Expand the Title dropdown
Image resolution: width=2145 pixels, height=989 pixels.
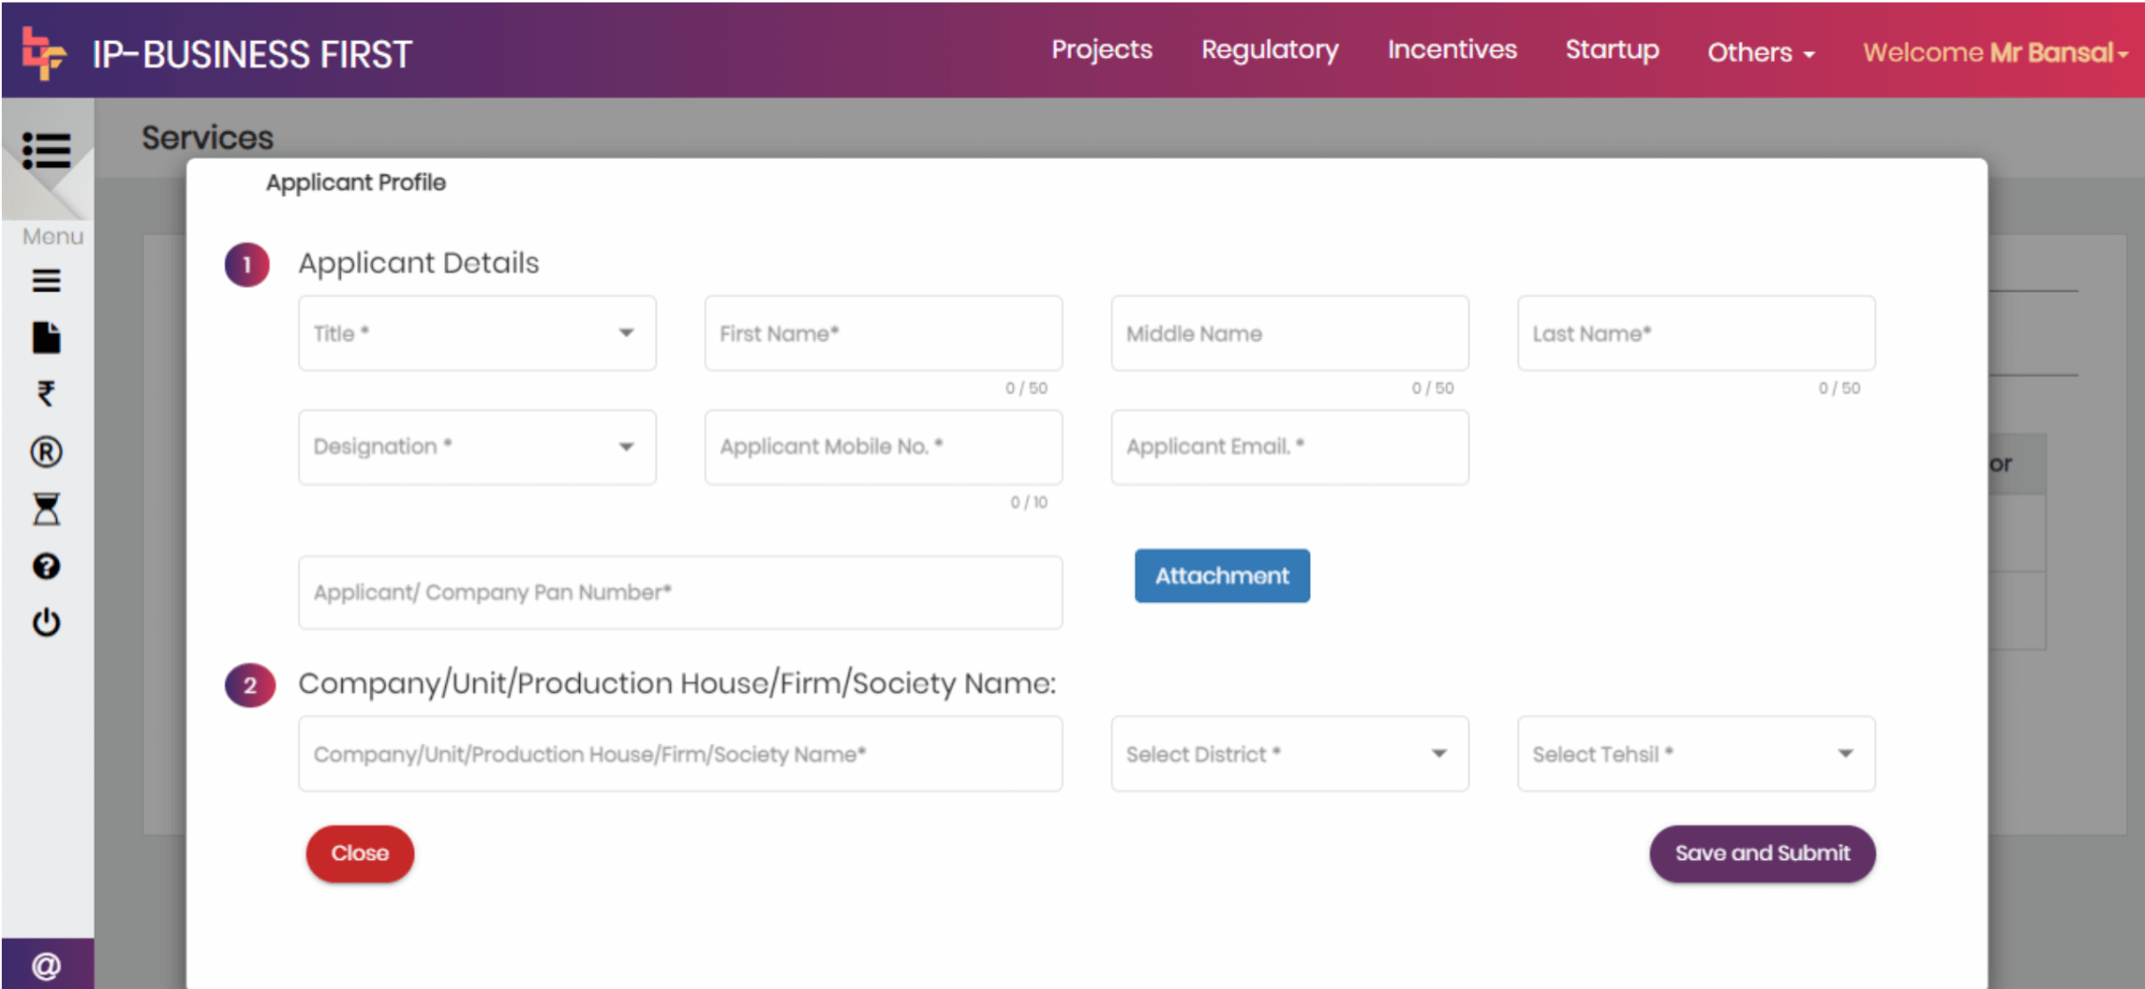point(476,333)
